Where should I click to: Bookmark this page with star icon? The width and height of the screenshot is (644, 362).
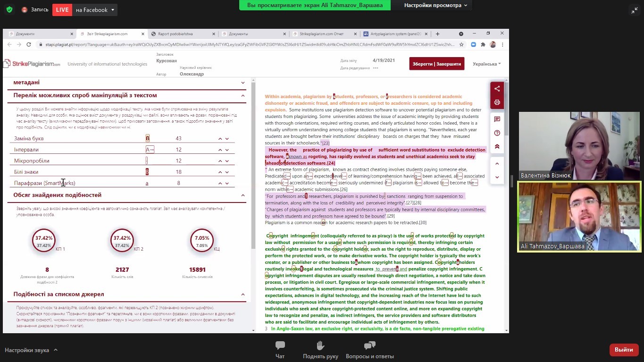coord(461,44)
